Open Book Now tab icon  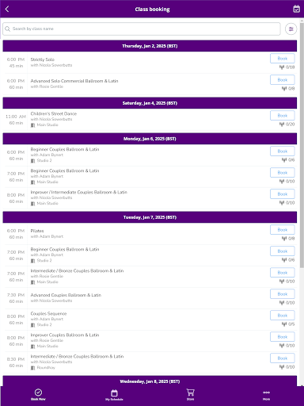pyautogui.click(x=38, y=393)
